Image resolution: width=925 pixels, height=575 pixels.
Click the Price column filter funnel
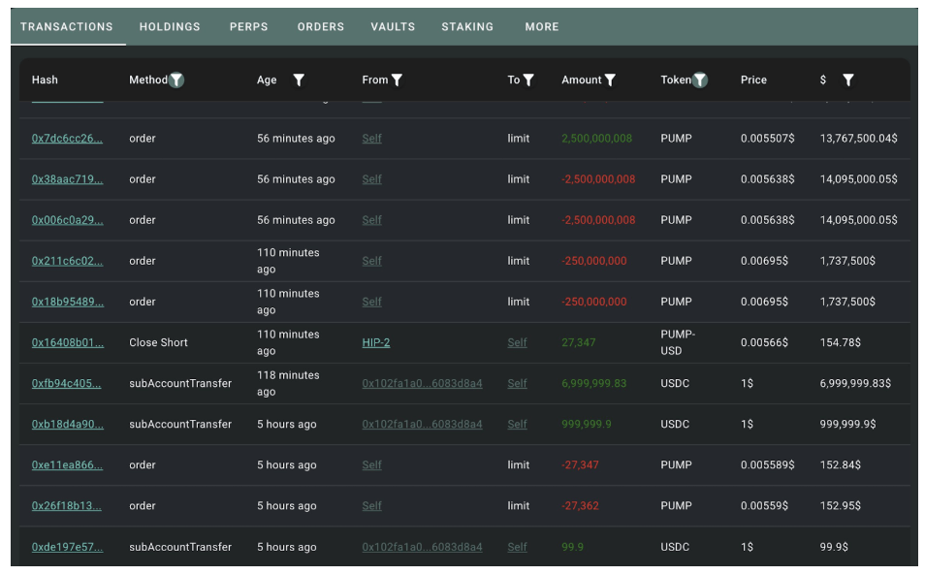(849, 80)
